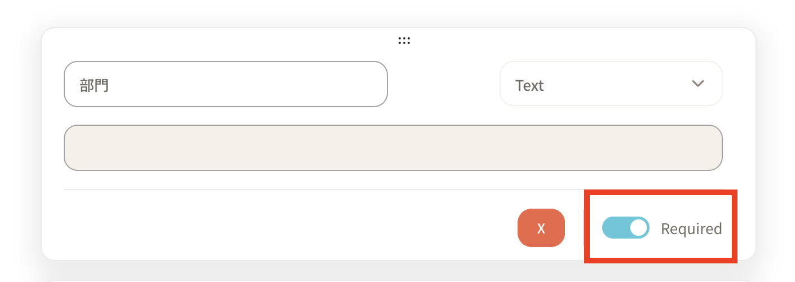Image resolution: width=795 pixels, height=282 pixels.
Task: Remove the 部門 field with X
Action: click(541, 228)
